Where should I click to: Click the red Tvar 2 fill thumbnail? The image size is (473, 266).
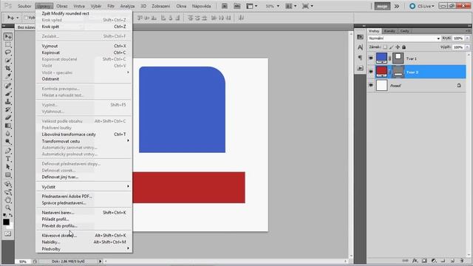[x=381, y=72]
